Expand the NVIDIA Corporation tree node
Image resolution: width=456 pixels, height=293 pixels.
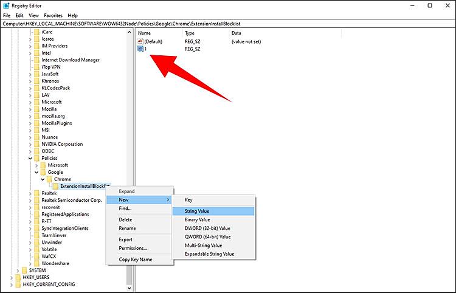point(30,144)
